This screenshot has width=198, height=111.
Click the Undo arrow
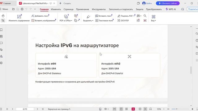pyautogui.click(x=26, y=9)
